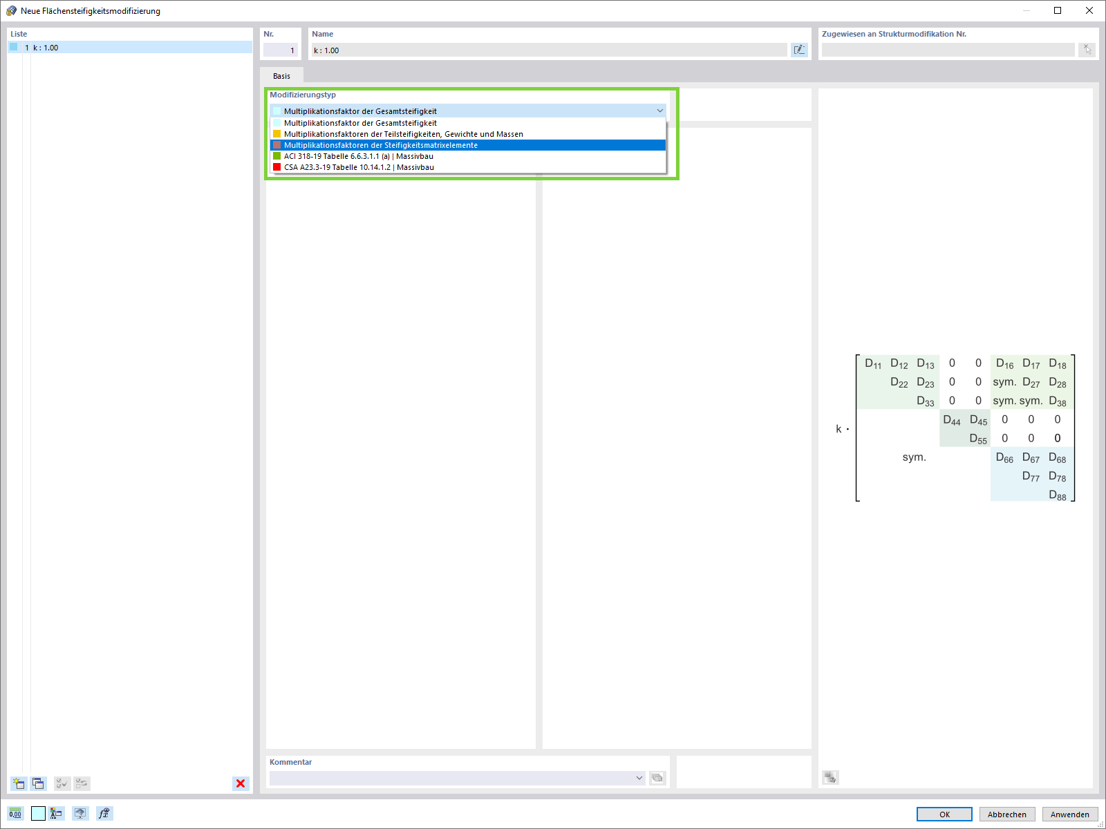Click the picture settings icon under the matrix preview
The height and width of the screenshot is (829, 1106).
tap(830, 778)
